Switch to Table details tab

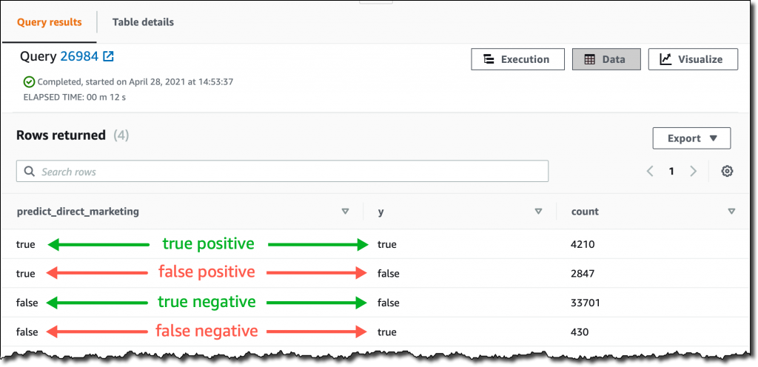pos(143,22)
